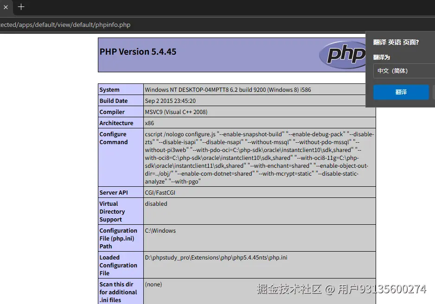Image resolution: width=435 pixels, height=304 pixels.
Task: Select the Configure Command label
Action: point(114,138)
